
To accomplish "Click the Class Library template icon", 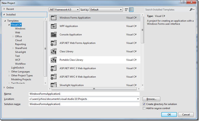I will pos(54,52).
